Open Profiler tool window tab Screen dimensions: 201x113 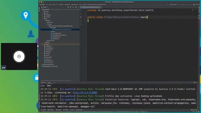coord(66,110)
